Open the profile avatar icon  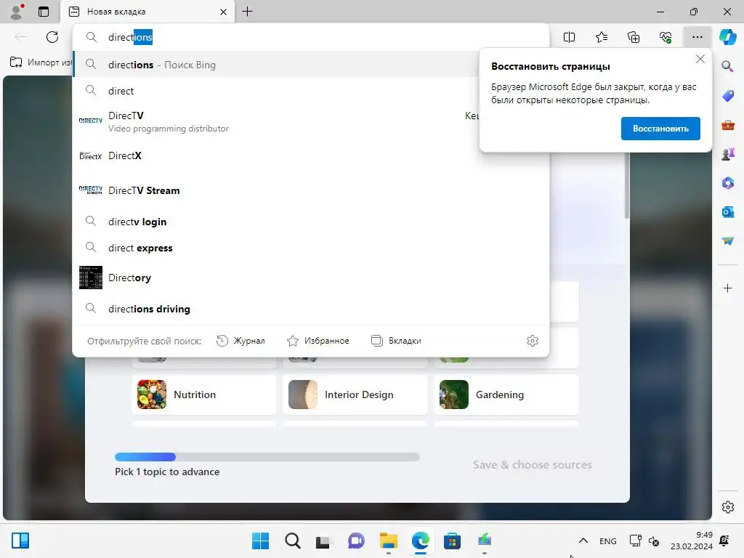pyautogui.click(x=17, y=12)
